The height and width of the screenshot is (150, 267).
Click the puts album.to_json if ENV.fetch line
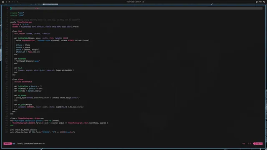43,132
